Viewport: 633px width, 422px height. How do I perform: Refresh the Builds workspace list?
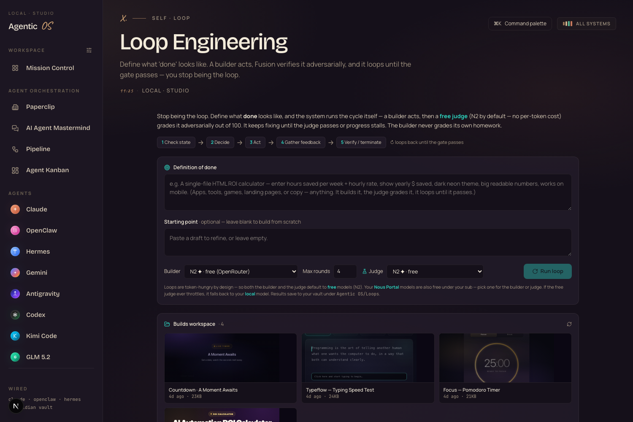[x=569, y=324]
